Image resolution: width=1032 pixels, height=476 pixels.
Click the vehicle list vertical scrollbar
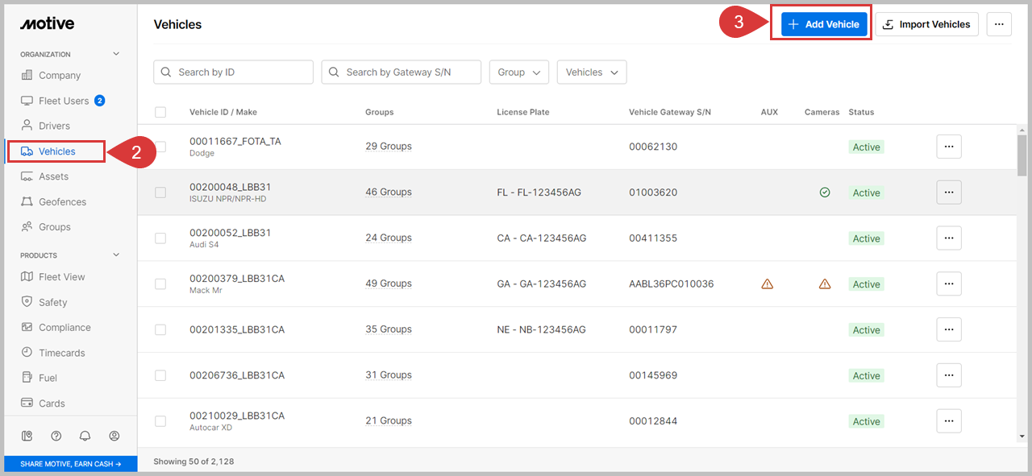1022,153
